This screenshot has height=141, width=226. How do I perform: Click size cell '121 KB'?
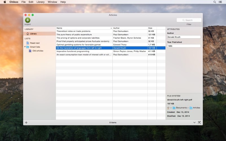(x=152, y=34)
